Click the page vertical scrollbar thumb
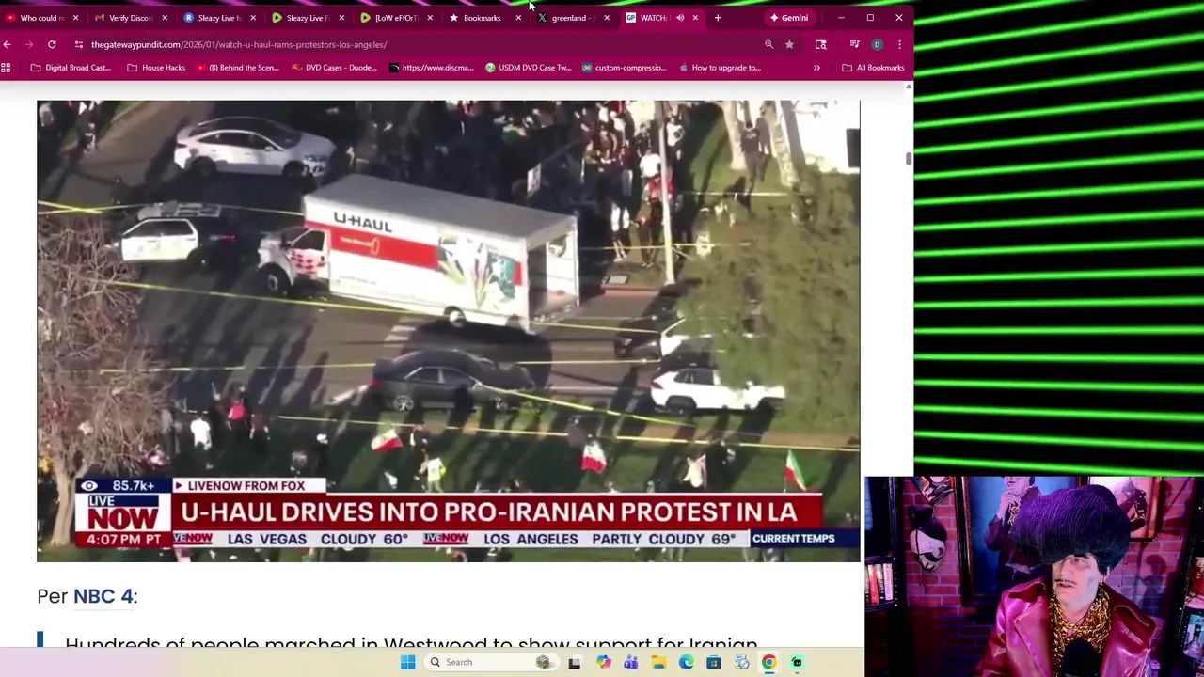This screenshot has height=677, width=1204. pyautogui.click(x=909, y=159)
